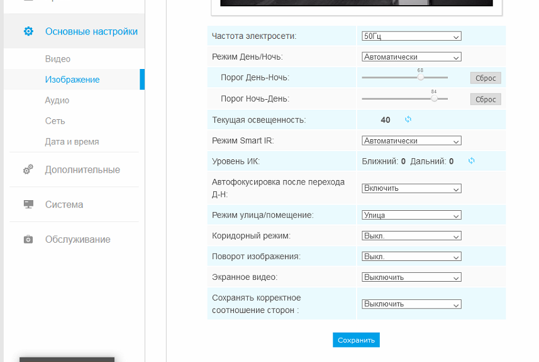Open Дата и время settings
The height and width of the screenshot is (362, 539).
(x=72, y=142)
